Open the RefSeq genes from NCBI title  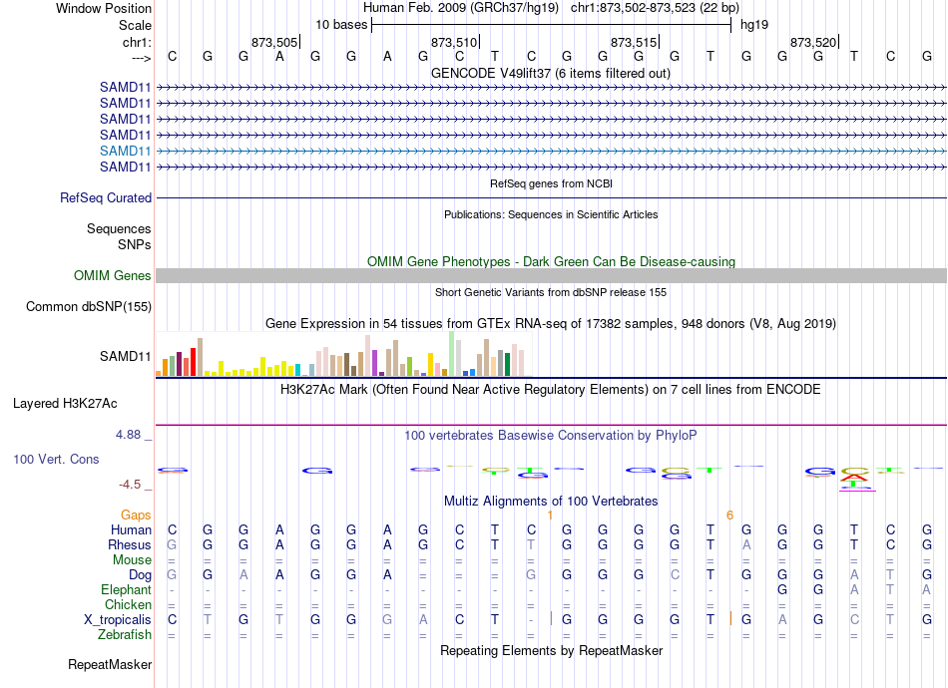[x=551, y=183]
